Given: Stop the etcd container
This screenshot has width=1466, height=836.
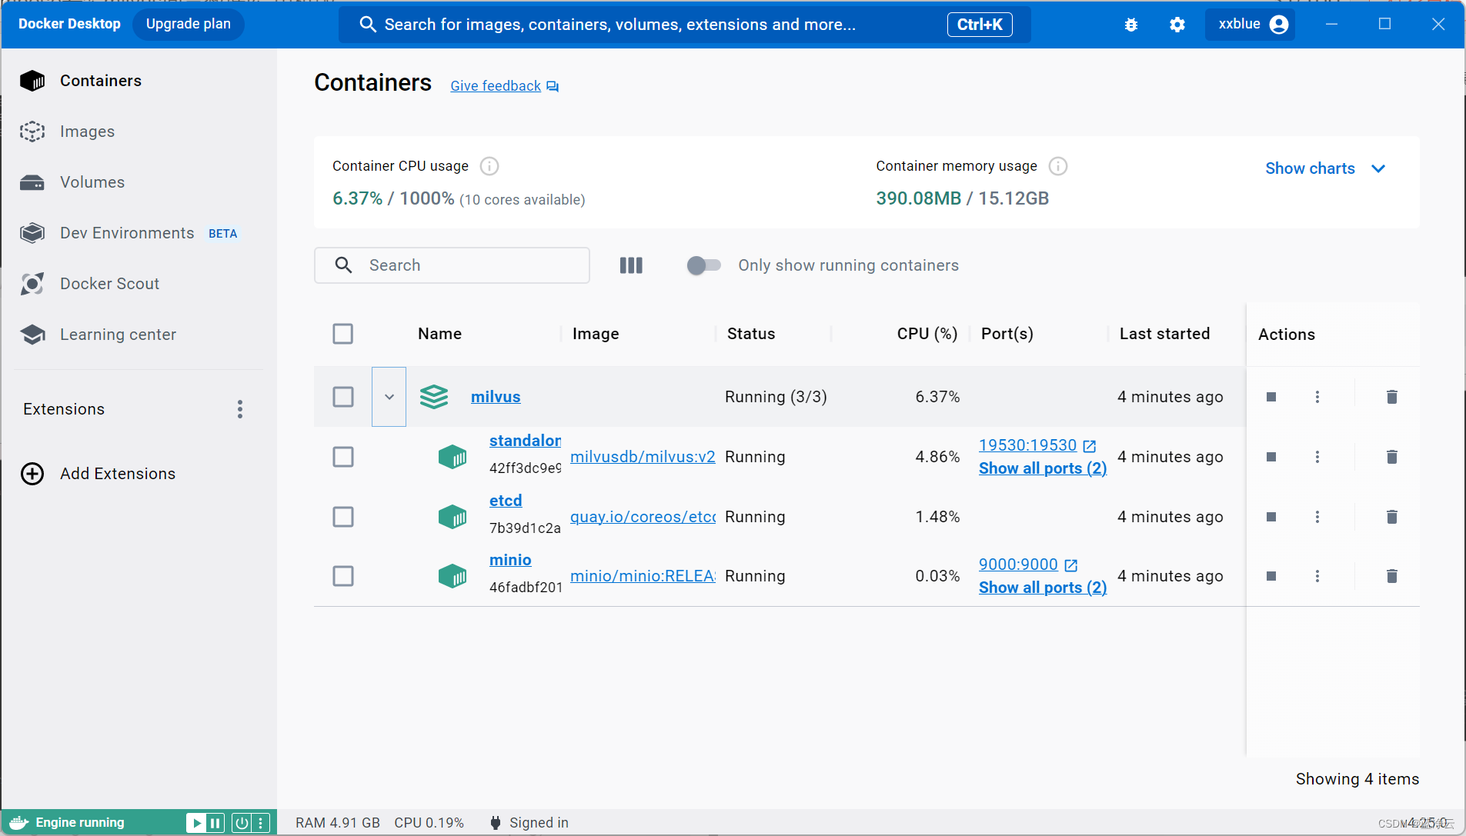Looking at the screenshot, I should click(x=1271, y=517).
